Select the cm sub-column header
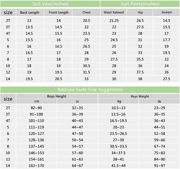 click(x=37, y=101)
